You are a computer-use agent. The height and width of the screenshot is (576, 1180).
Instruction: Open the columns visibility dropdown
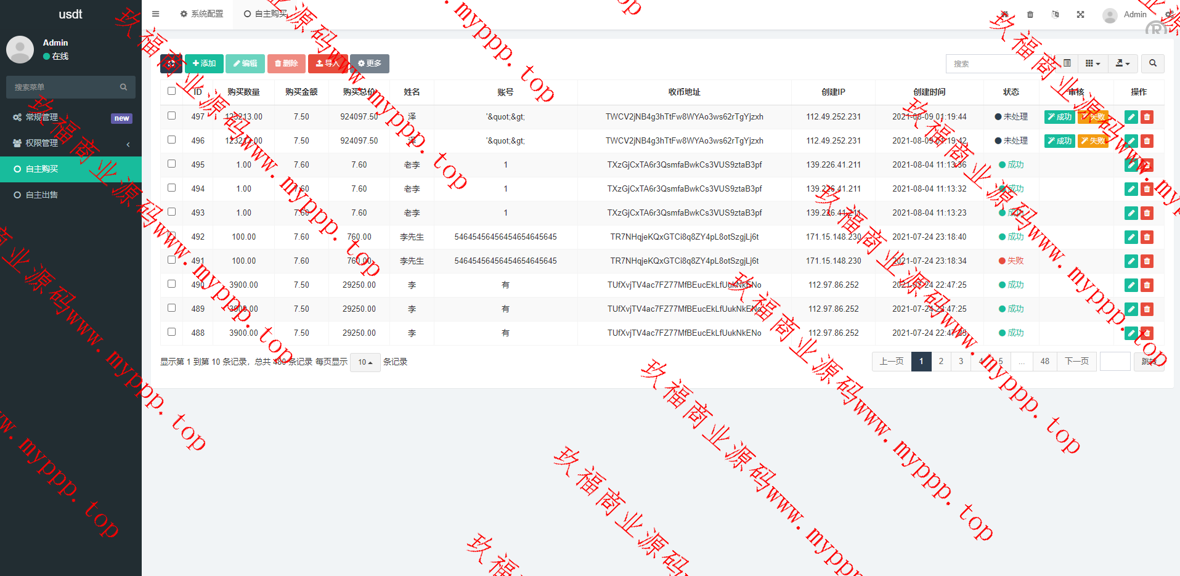(x=1093, y=63)
